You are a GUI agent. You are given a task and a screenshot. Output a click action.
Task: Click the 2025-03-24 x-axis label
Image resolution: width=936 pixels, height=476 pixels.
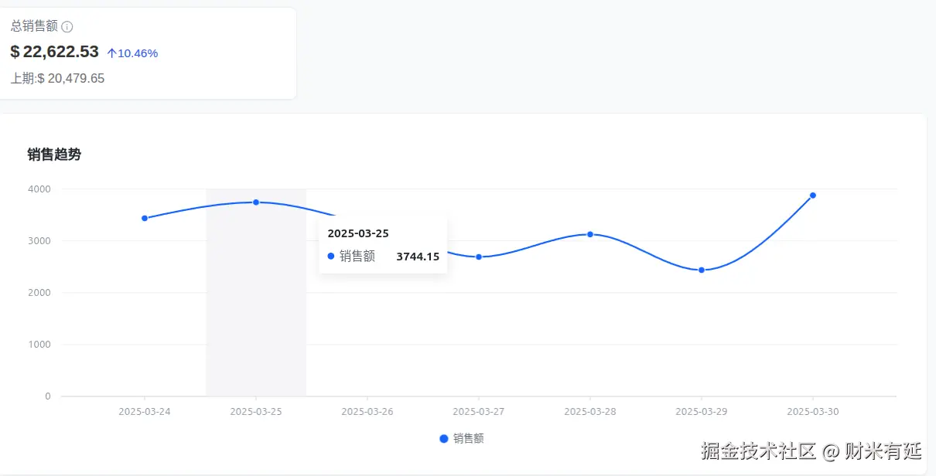[x=145, y=412]
